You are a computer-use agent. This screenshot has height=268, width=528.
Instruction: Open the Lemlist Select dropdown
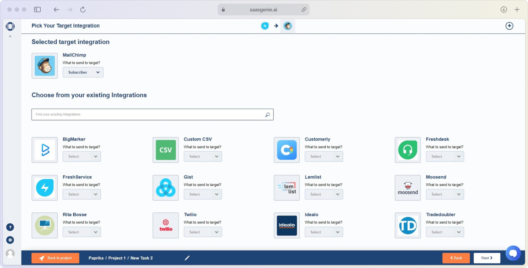(324, 194)
